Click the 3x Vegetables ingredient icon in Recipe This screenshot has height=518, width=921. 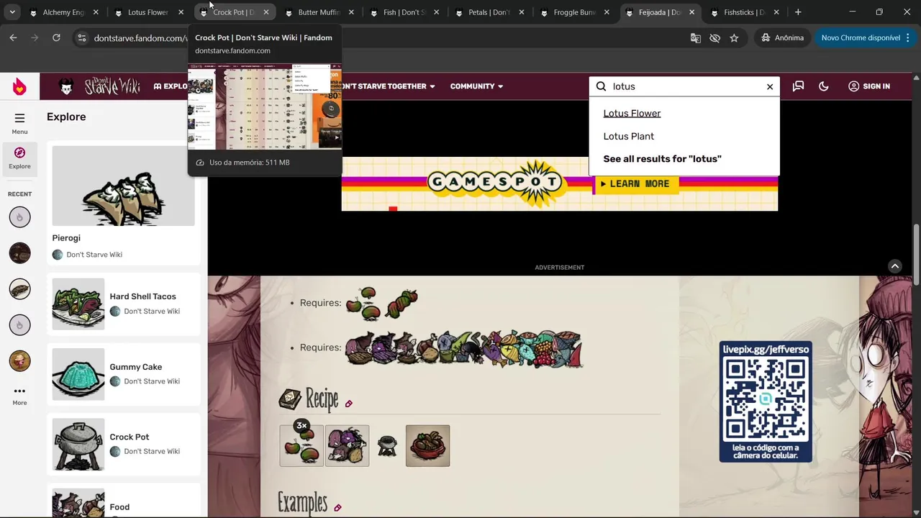(301, 445)
